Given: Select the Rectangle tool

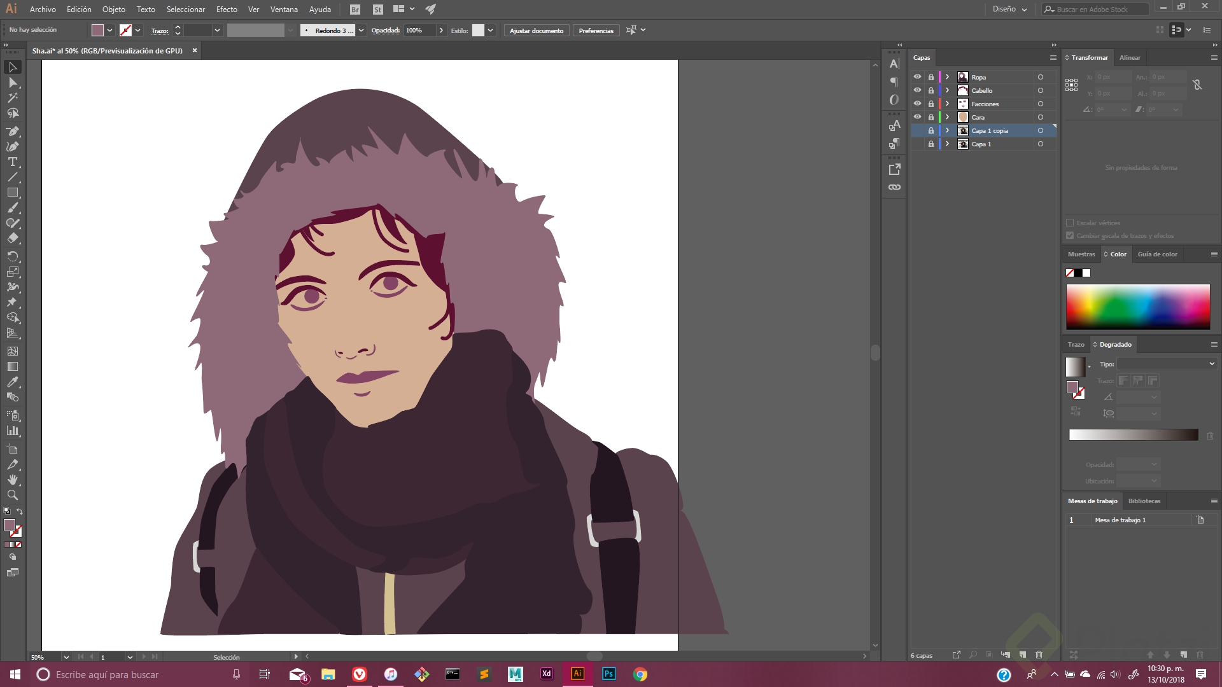Looking at the screenshot, I should pos(12,192).
